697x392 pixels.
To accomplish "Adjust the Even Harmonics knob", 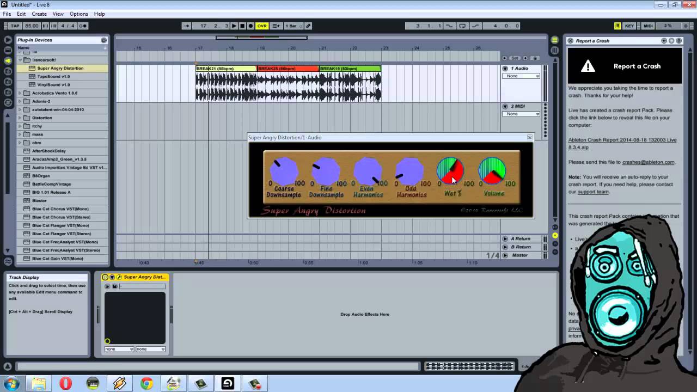I will (368, 171).
